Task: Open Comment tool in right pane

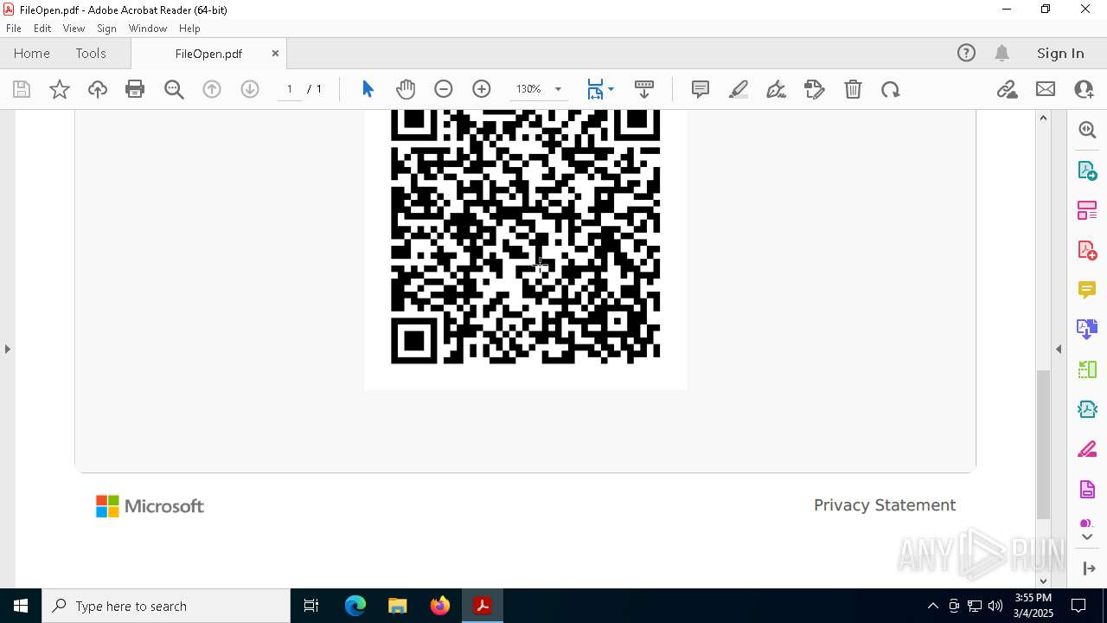Action: (x=1087, y=289)
